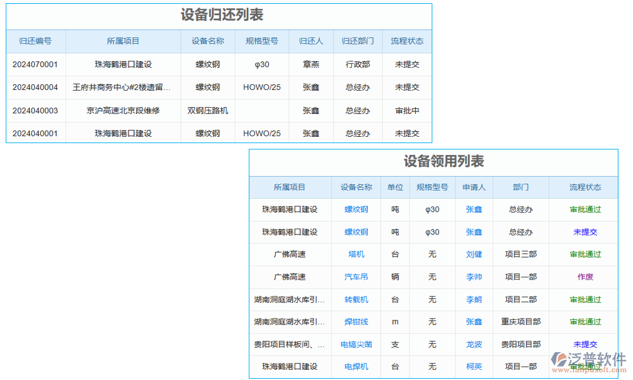The image size is (633, 380).
Task: Open applicant 李帅 profile link
Action: click(x=473, y=277)
